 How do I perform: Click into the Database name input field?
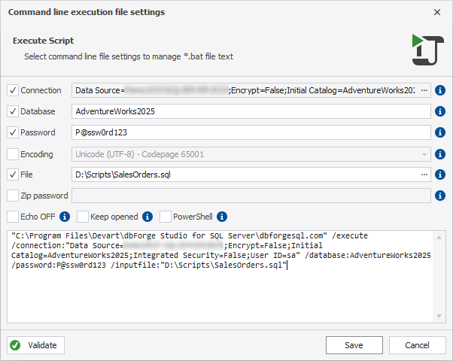tap(251, 111)
